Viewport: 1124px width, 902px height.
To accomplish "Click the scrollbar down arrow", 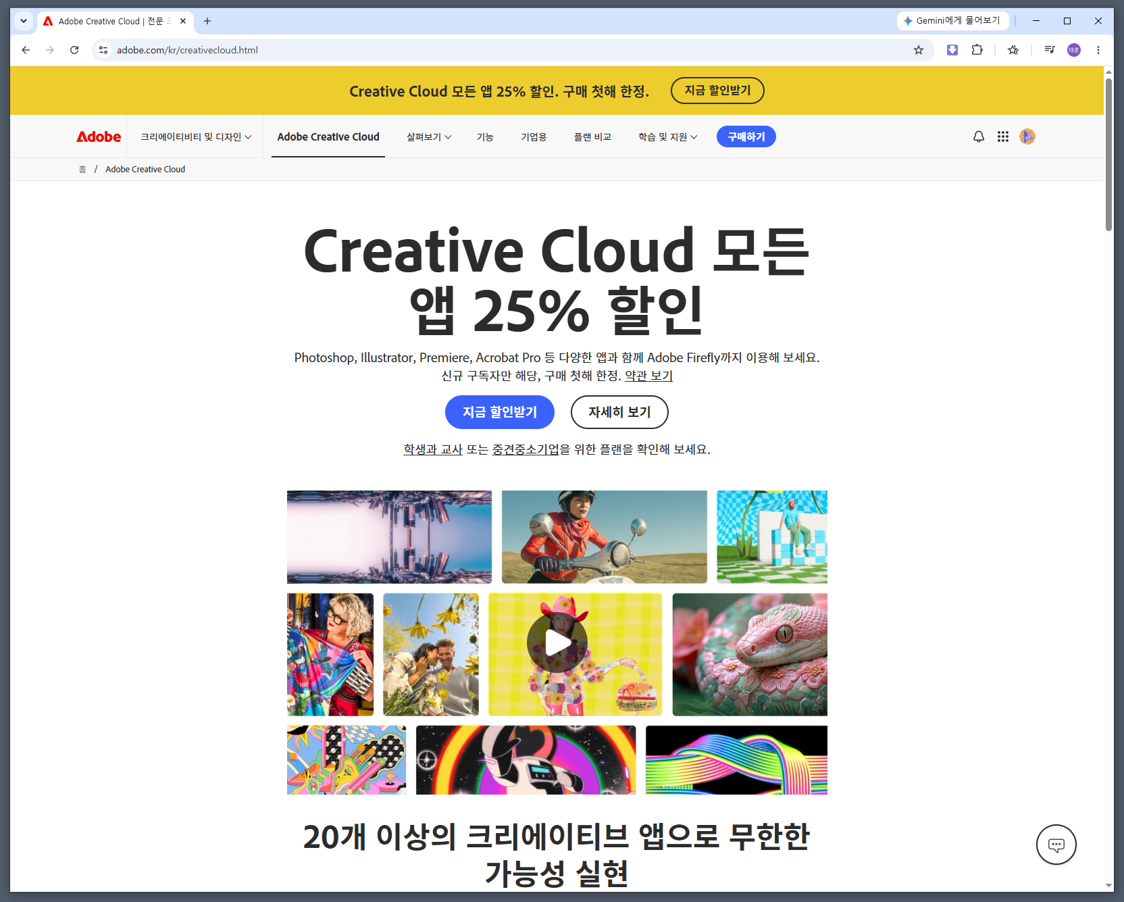I will coord(1108,886).
